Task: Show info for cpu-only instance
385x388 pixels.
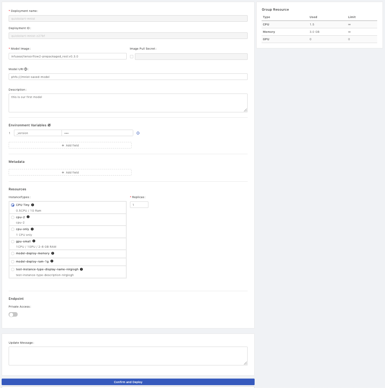Action: click(x=32, y=229)
